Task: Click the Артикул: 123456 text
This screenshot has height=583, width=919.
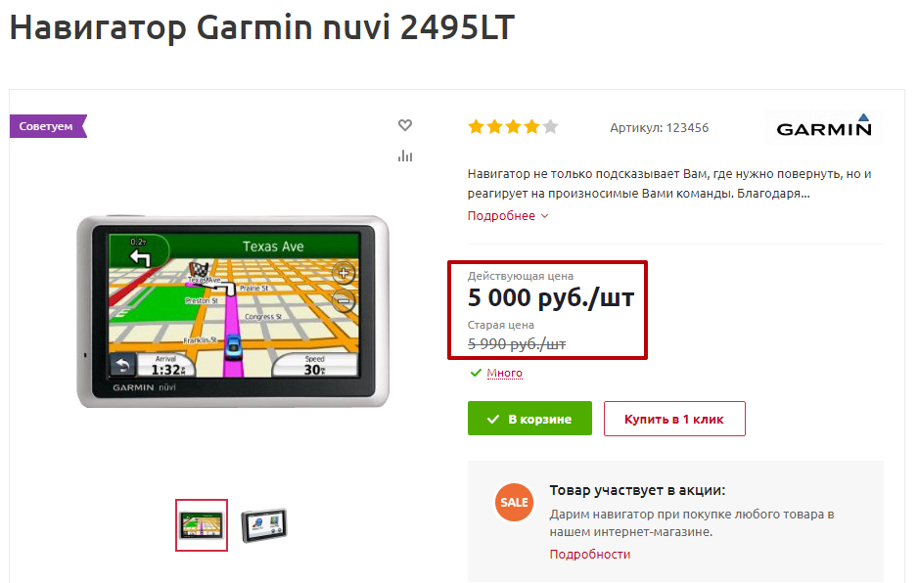Action: click(x=660, y=128)
